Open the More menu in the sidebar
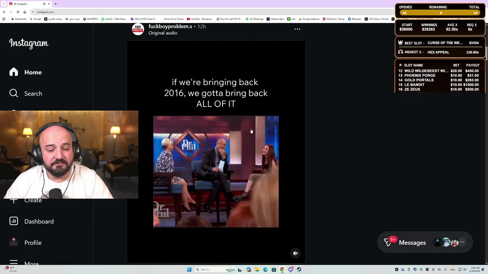 coord(24,263)
